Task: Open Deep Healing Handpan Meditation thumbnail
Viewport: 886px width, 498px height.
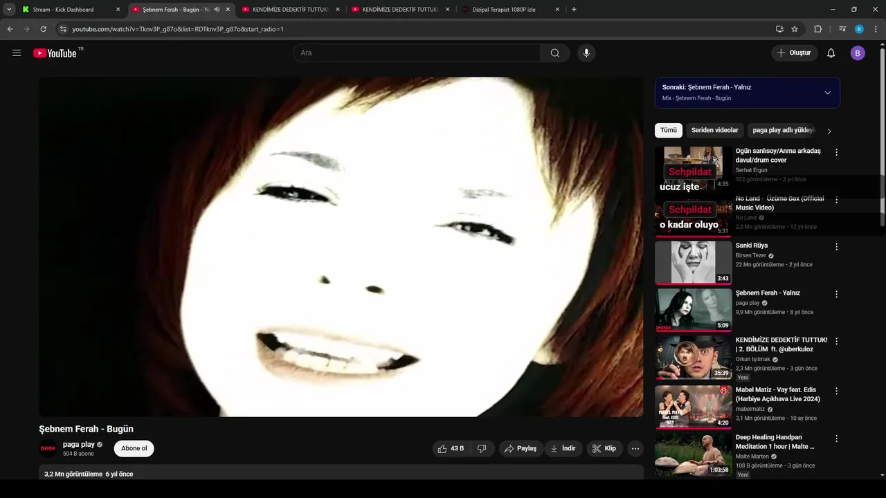Action: click(x=693, y=454)
